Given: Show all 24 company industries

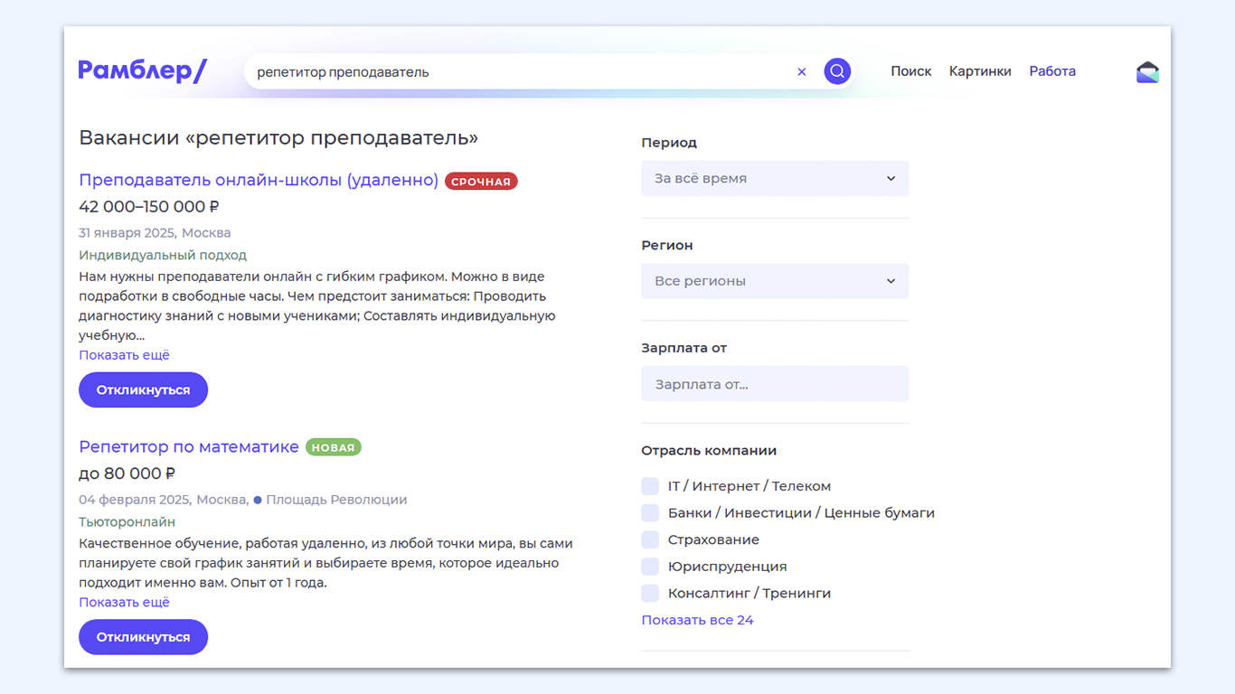Looking at the screenshot, I should click(x=697, y=620).
